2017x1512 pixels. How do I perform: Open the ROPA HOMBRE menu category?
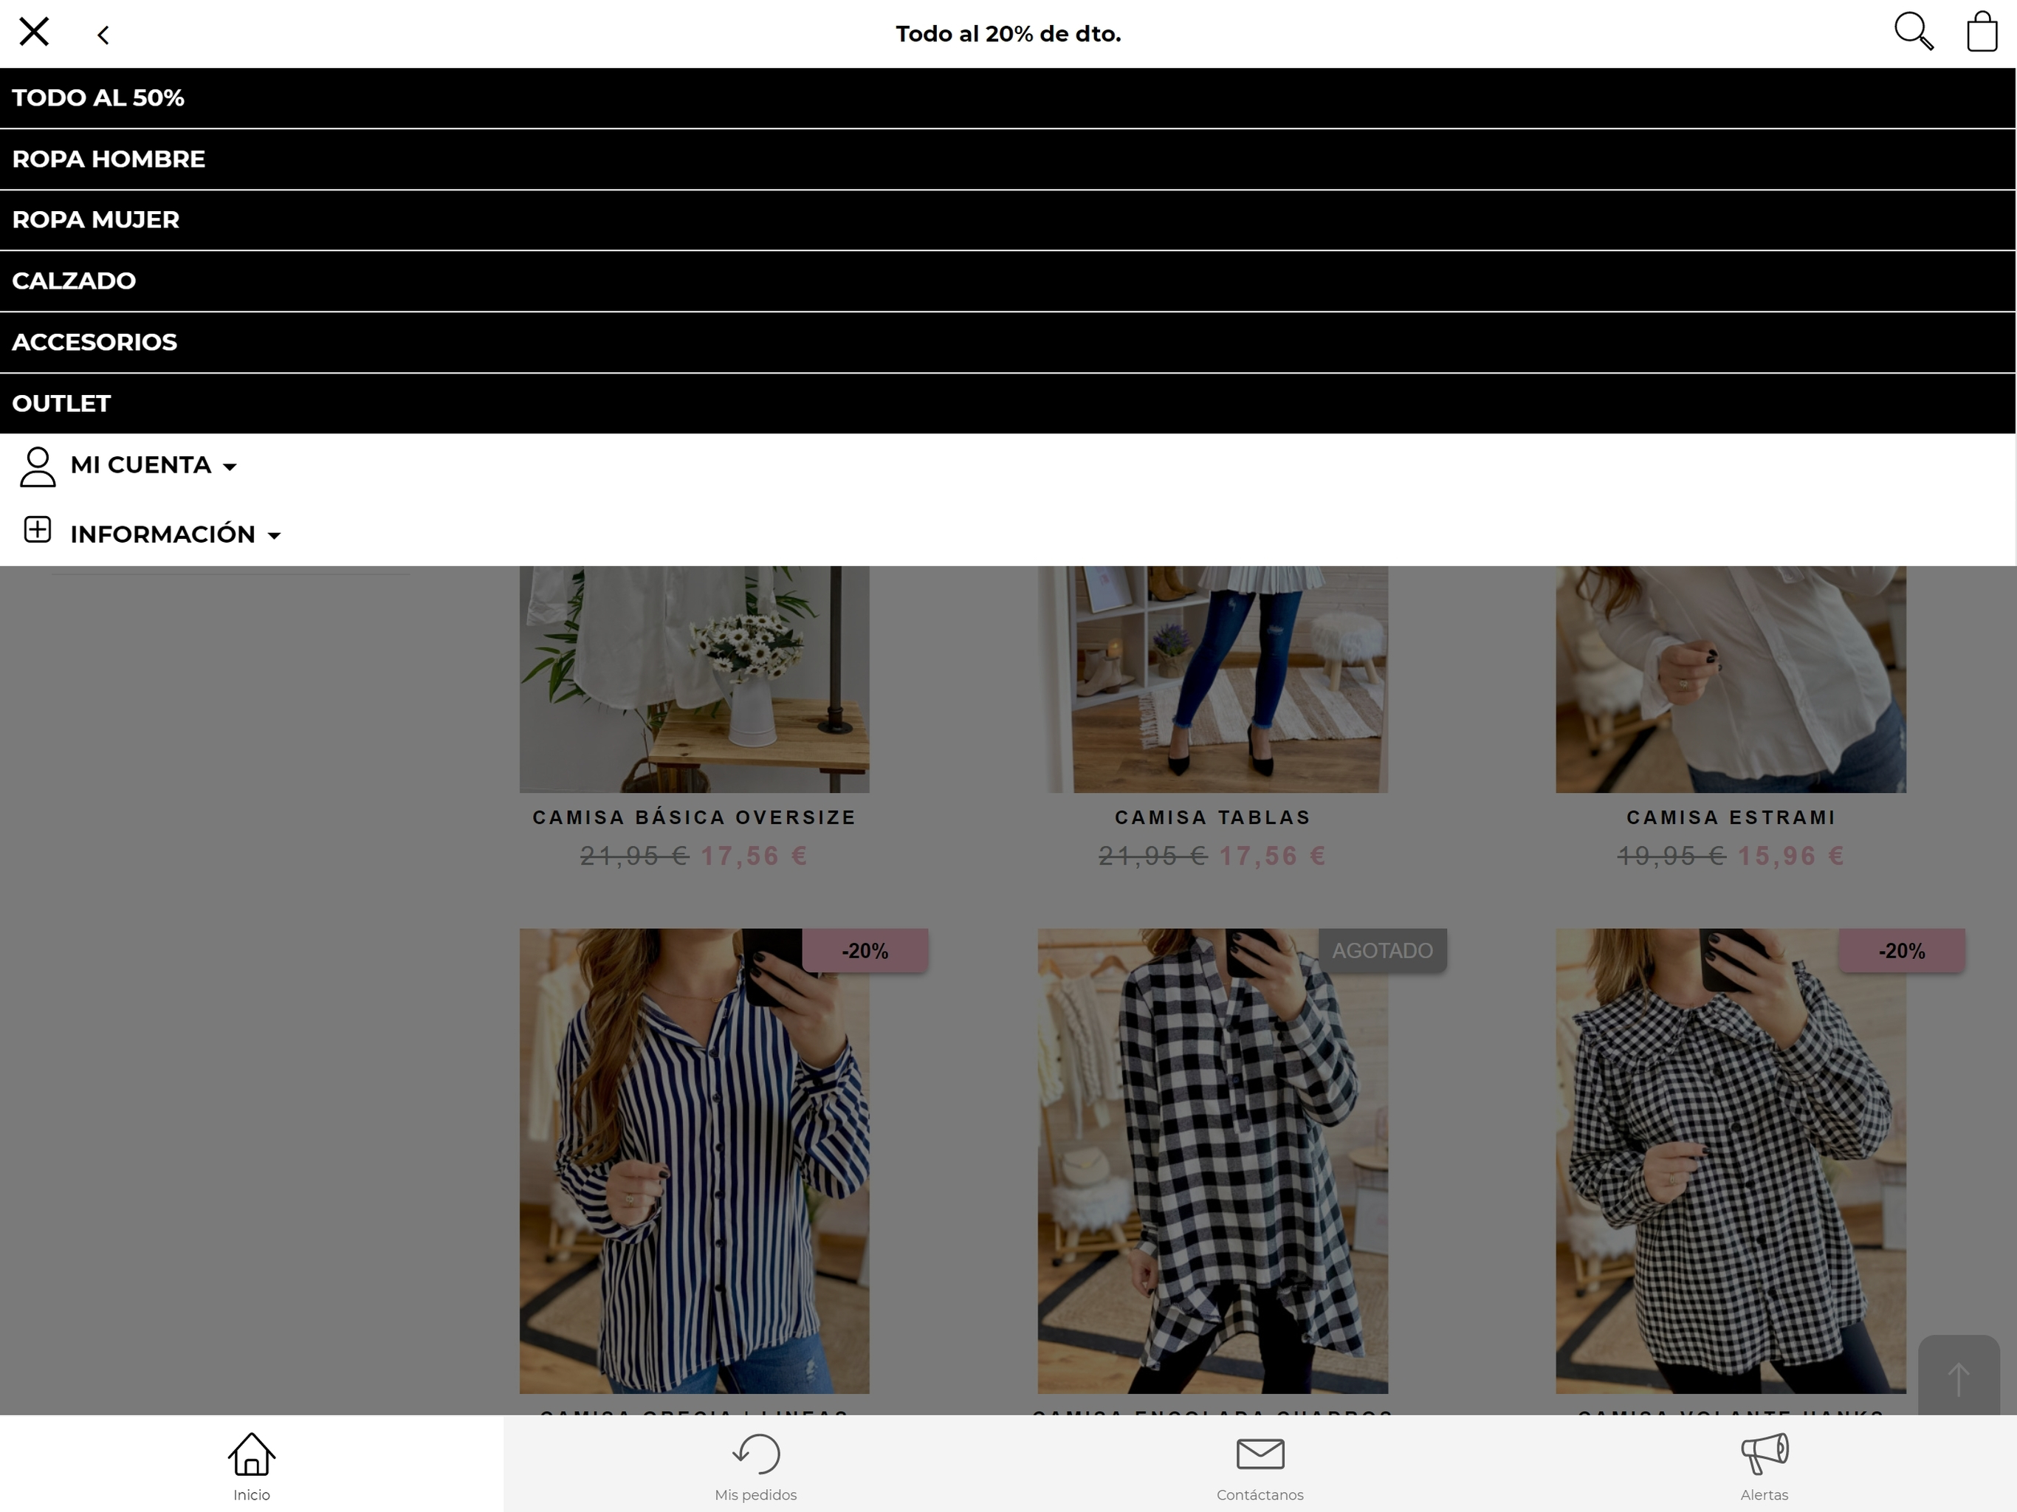(109, 159)
